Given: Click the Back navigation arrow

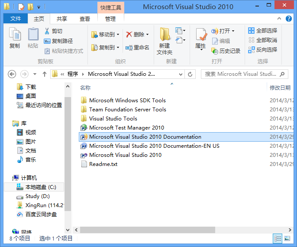Looking at the screenshot, I should (x=12, y=74).
